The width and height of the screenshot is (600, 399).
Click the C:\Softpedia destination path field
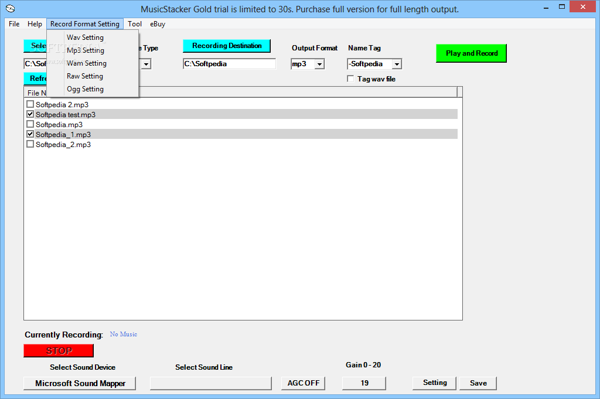[229, 64]
